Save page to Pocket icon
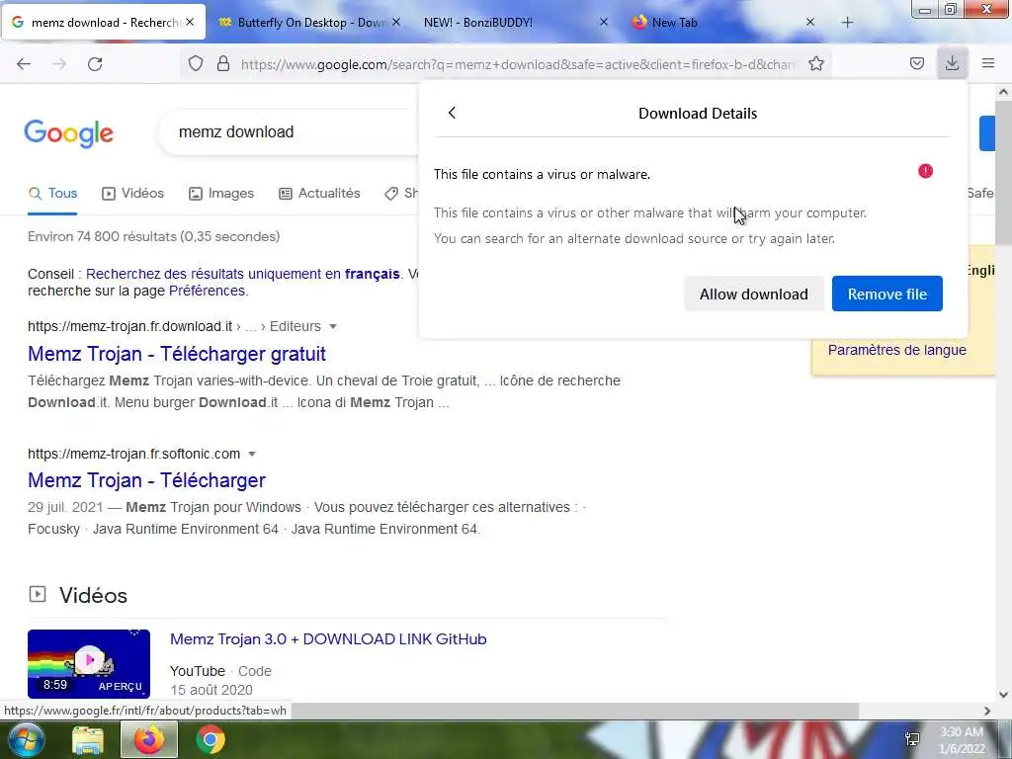The height and width of the screenshot is (759, 1012). 917,63
